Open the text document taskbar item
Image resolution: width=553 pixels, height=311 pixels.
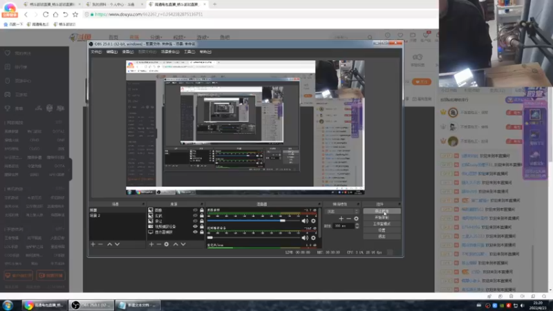tap(138, 305)
